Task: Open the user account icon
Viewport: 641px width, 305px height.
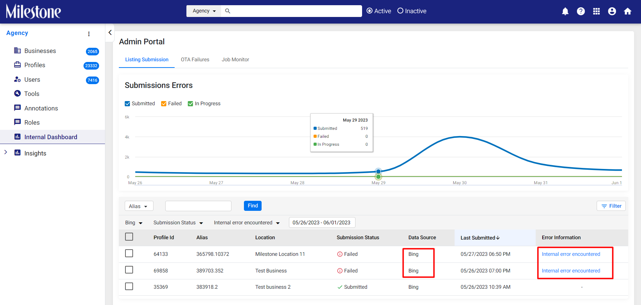Action: [x=612, y=11]
